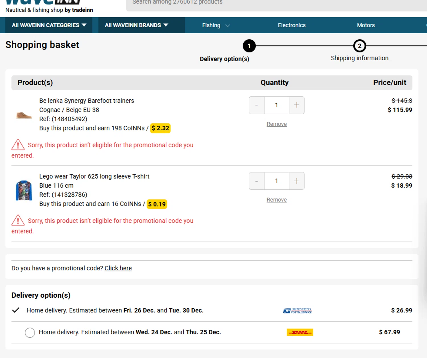Click the $ 2.32 CoINNs badge
The height and width of the screenshot is (358, 427).
160,128
